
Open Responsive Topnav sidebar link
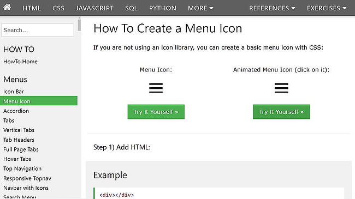tap(27, 178)
